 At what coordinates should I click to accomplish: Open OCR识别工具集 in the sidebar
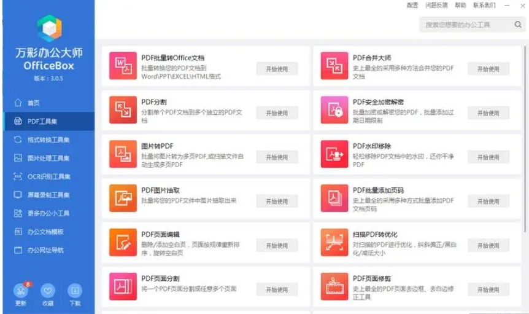49,176
